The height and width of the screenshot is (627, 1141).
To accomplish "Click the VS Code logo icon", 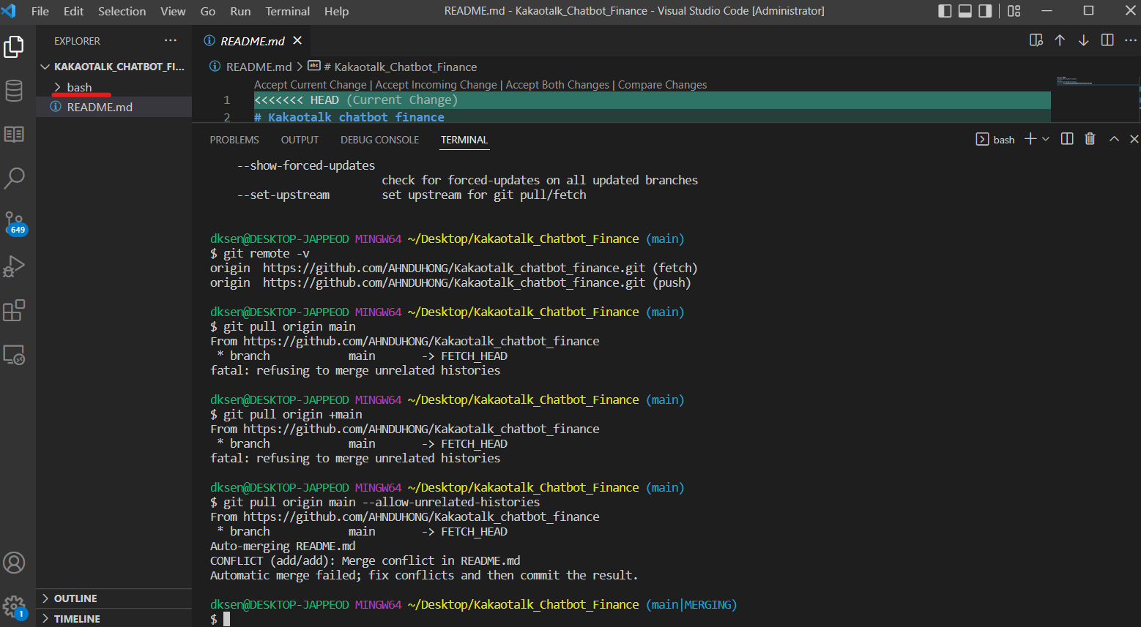I will tap(10, 11).
